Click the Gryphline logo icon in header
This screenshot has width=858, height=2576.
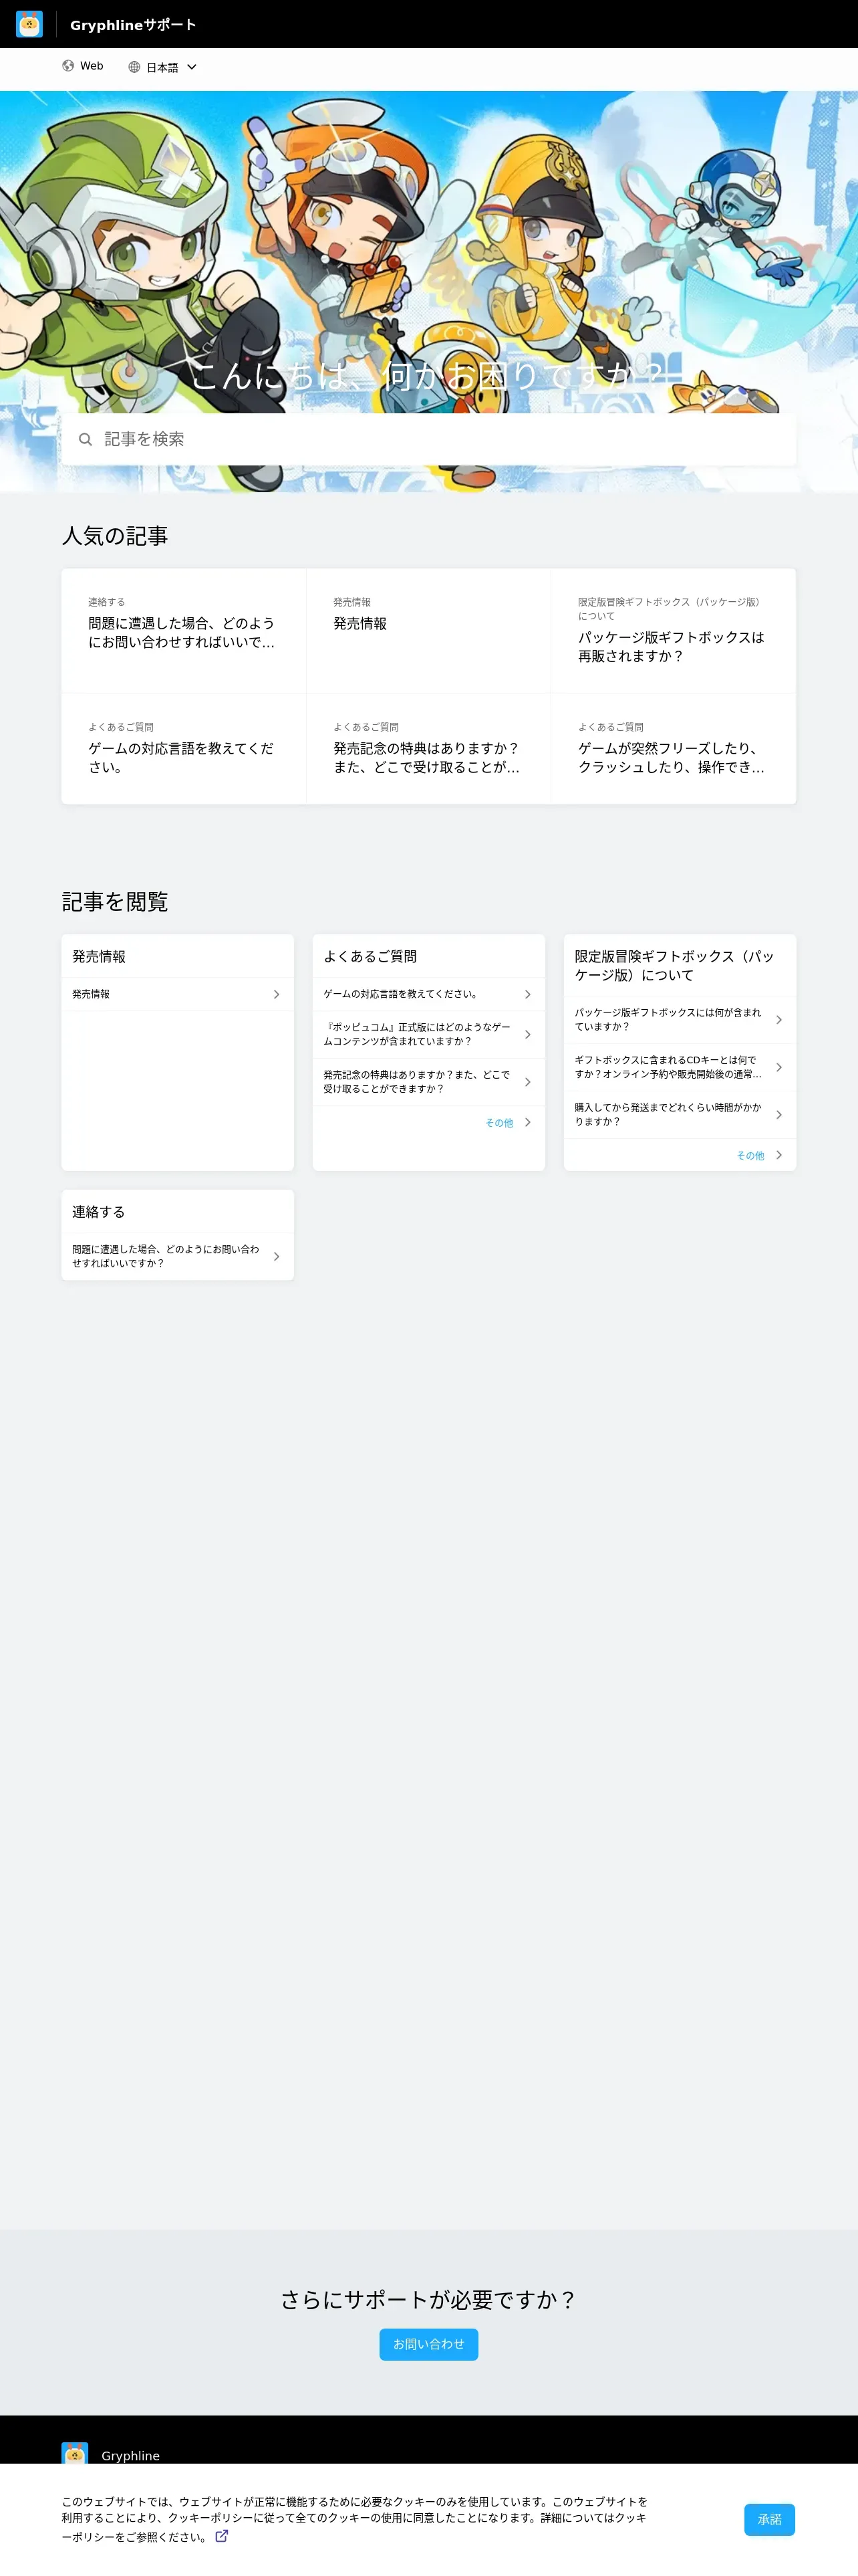(29, 24)
